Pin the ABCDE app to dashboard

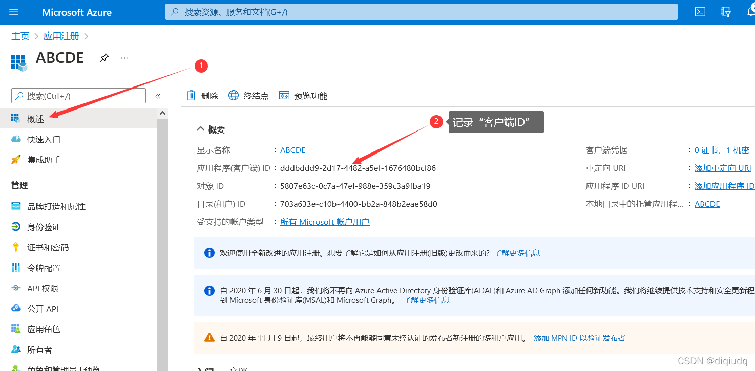[x=104, y=58]
